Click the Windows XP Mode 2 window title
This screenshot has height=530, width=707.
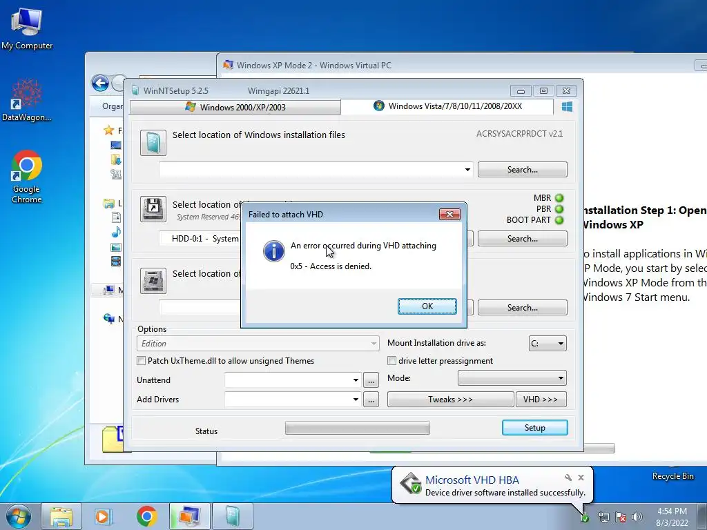(314, 66)
